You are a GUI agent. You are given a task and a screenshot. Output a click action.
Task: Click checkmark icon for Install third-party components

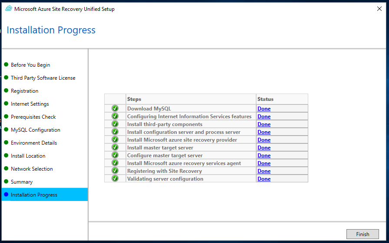click(x=115, y=124)
